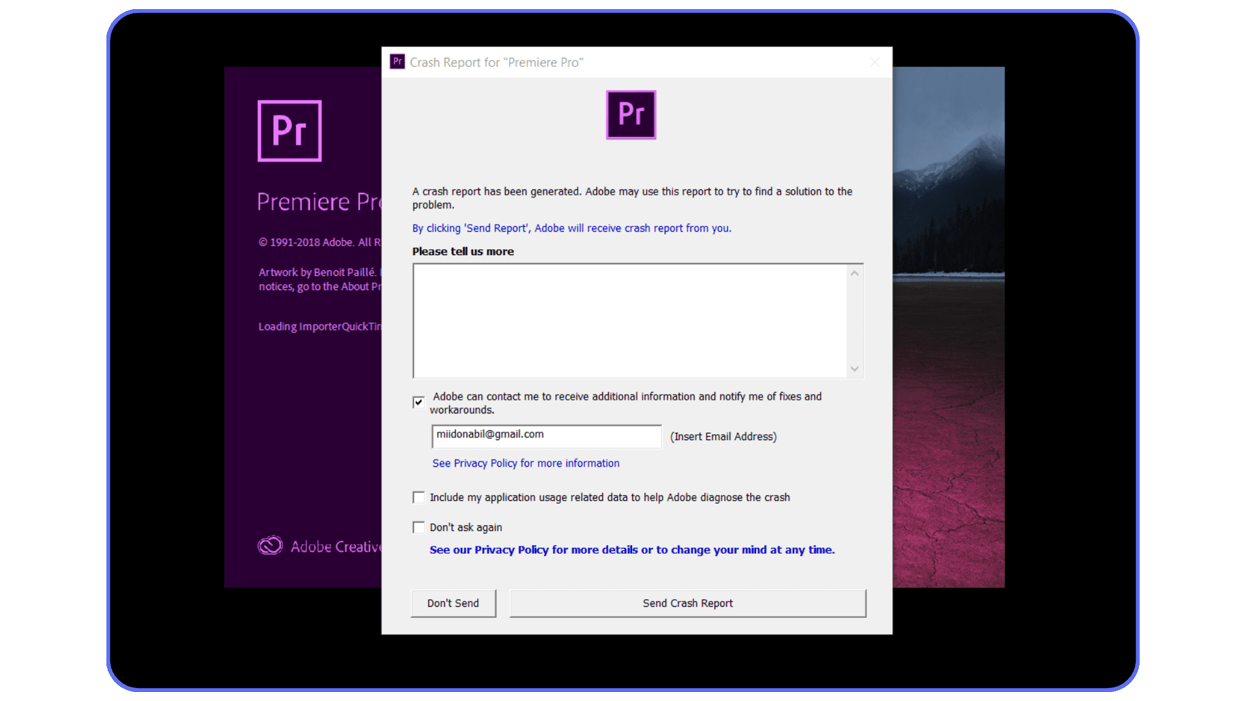Click the scroll-down arrow on the comment box
Viewport: 1246px width, 701px height.
[854, 368]
